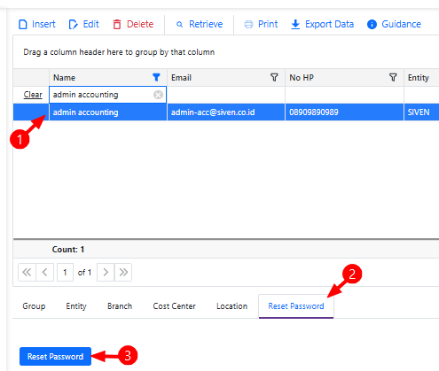Click the Edit toolbar button
This screenshot has height=371, width=439.
(83, 24)
